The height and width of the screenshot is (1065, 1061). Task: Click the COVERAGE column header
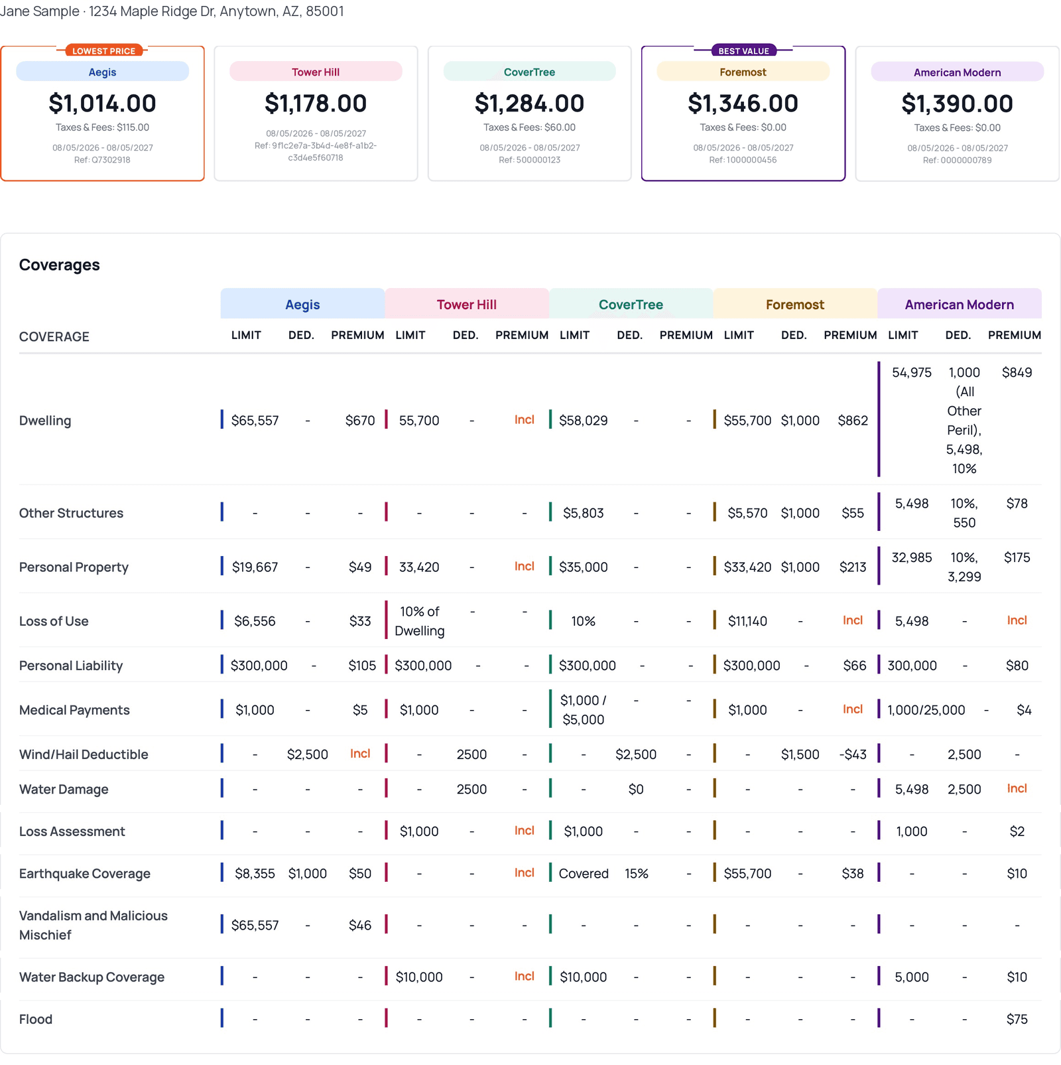tap(54, 336)
